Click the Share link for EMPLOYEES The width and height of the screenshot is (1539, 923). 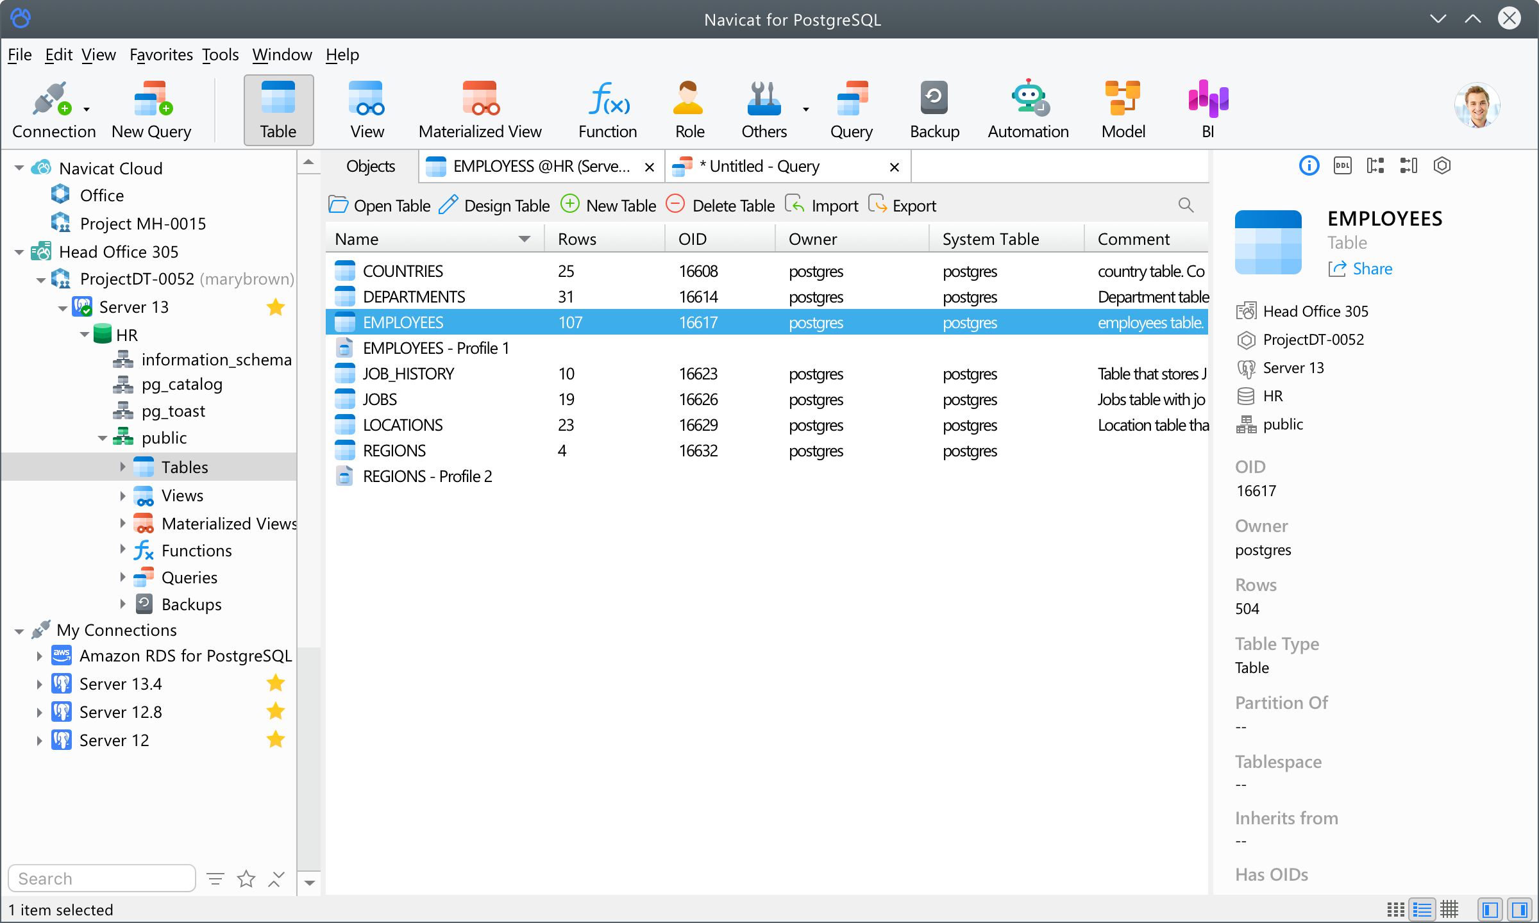click(1361, 269)
